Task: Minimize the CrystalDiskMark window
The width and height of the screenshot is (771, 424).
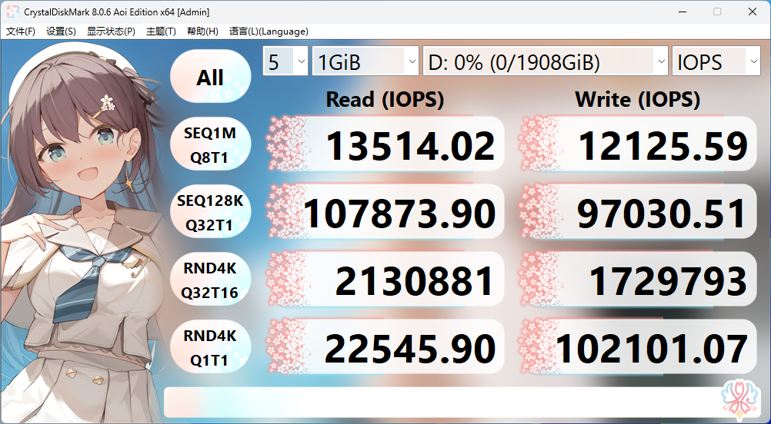Action: [x=682, y=12]
